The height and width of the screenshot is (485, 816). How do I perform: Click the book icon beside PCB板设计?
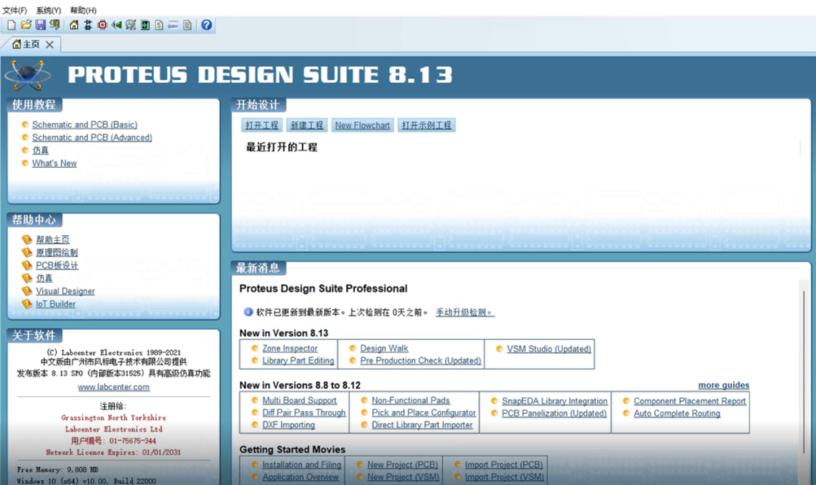(x=27, y=265)
